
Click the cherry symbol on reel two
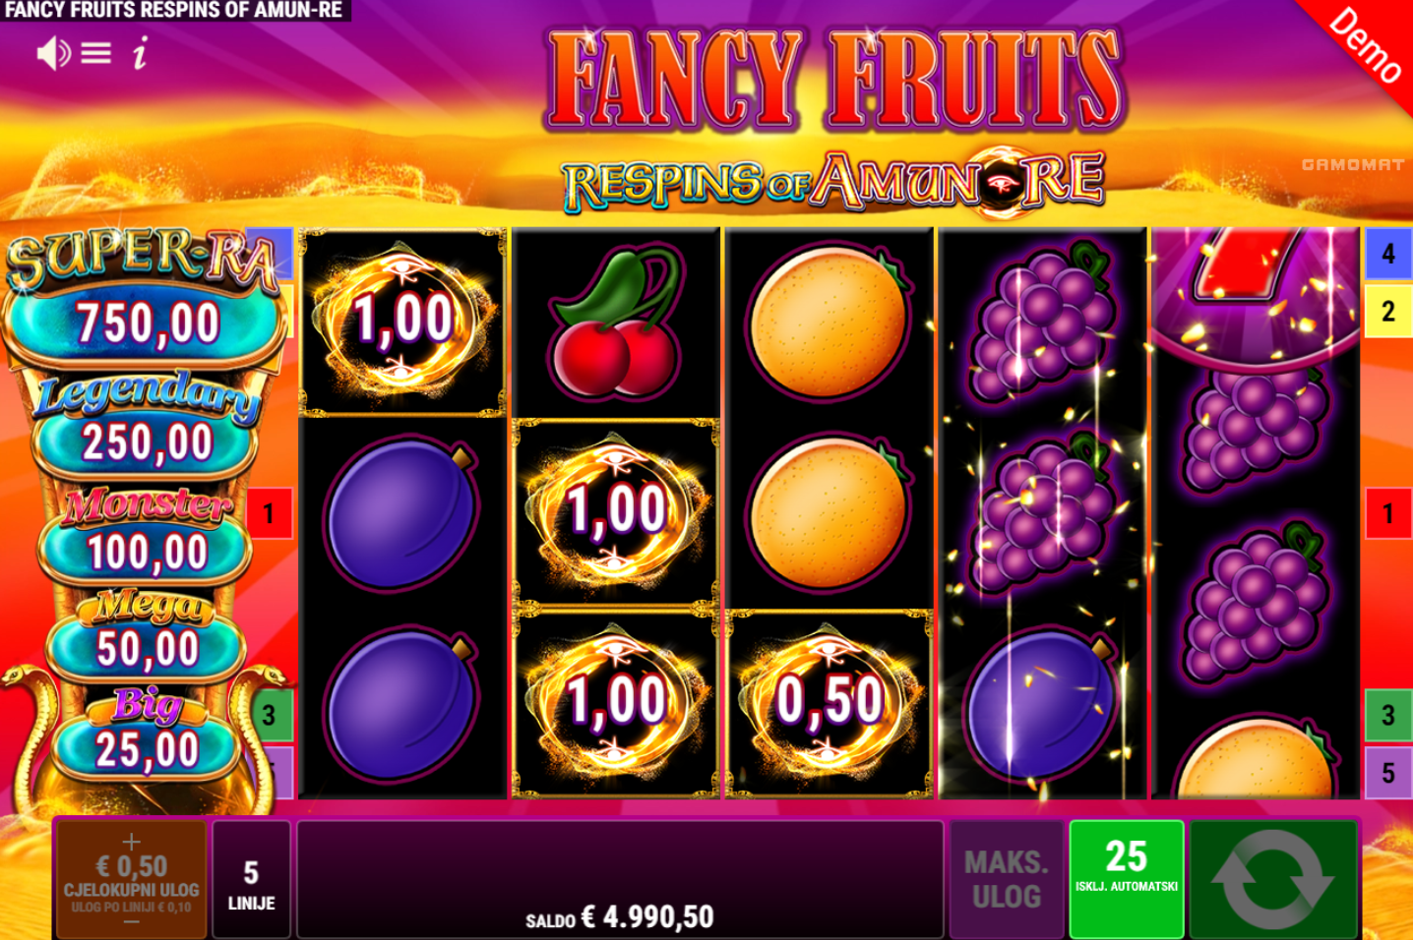(x=616, y=323)
